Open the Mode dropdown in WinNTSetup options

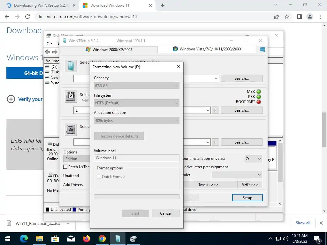[x=237, y=175]
